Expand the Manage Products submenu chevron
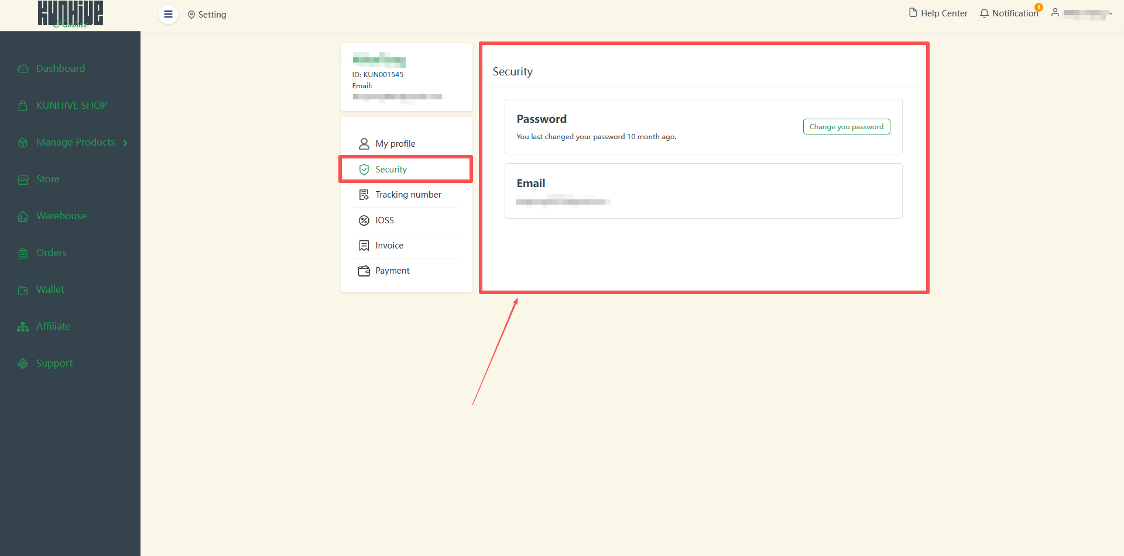1124x556 pixels. point(125,143)
